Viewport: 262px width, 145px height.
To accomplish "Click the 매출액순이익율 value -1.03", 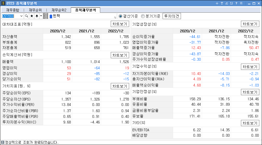I will [254, 85].
